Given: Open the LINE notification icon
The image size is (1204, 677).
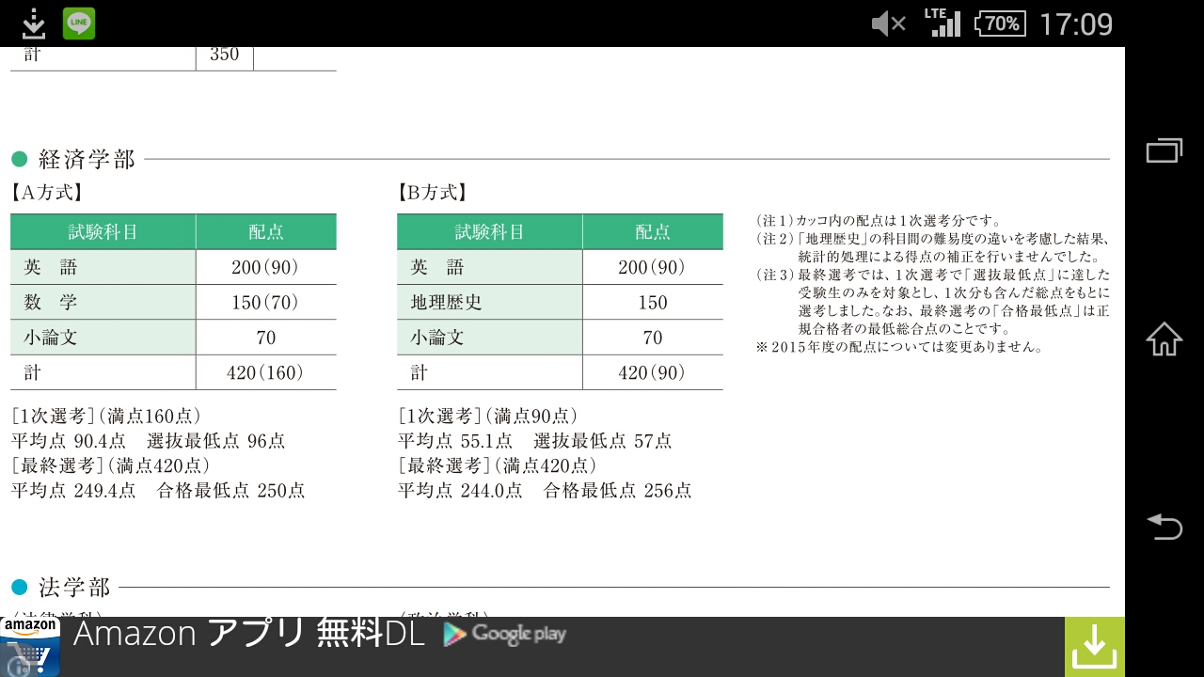Looking at the screenshot, I should 79,24.
